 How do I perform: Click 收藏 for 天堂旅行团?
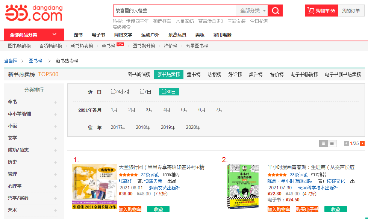click(158, 209)
